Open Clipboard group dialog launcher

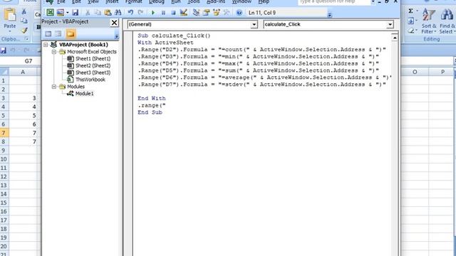pyautogui.click(x=27, y=38)
